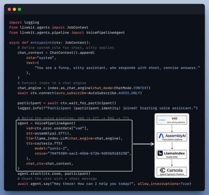209x195 pixels.
Task: Click the 'agent.start(ctx.room, participant)' line
Action: point(54,173)
